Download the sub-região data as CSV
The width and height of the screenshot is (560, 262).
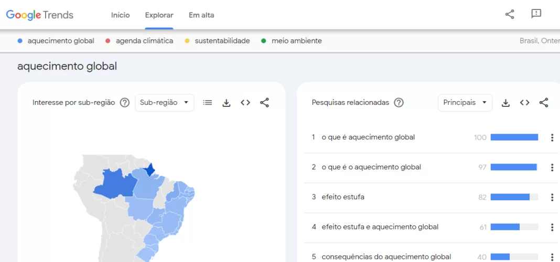coord(227,103)
